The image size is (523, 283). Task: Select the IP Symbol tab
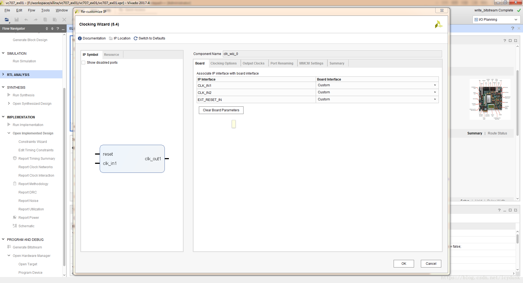point(90,55)
